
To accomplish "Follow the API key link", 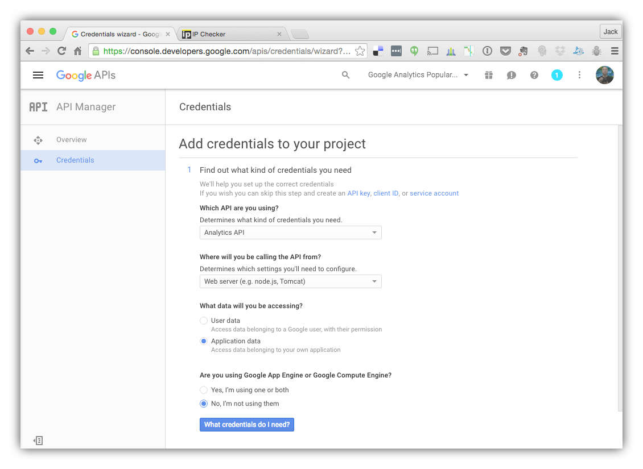I will pyautogui.click(x=358, y=193).
